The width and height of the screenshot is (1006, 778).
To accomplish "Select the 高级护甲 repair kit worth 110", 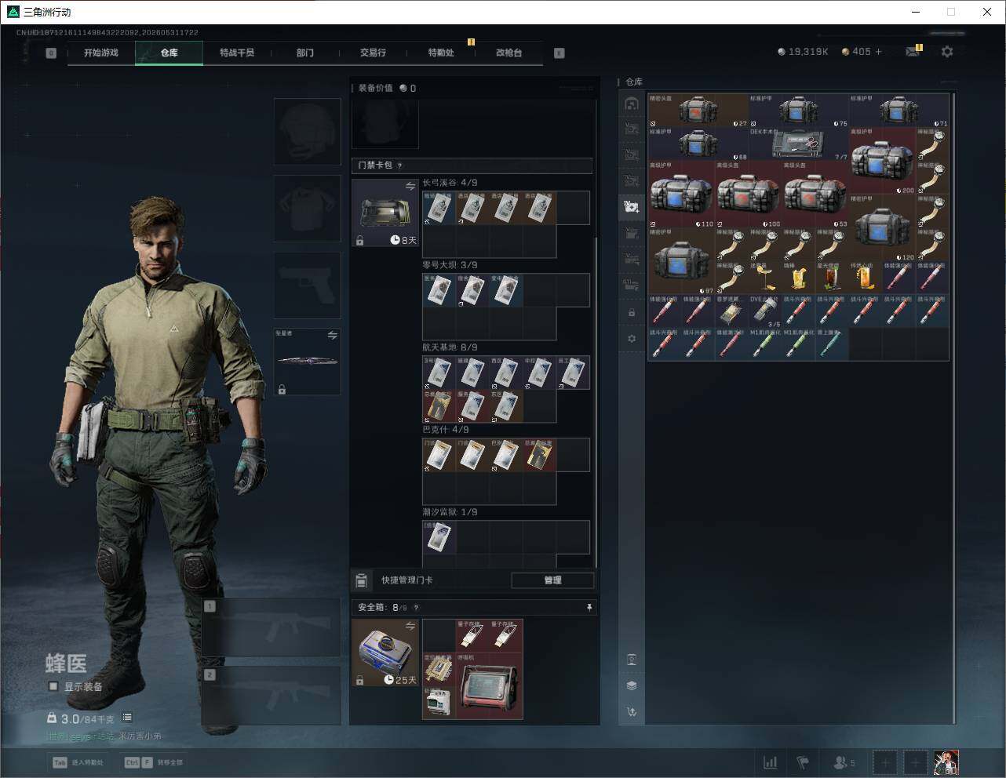I will (x=681, y=194).
